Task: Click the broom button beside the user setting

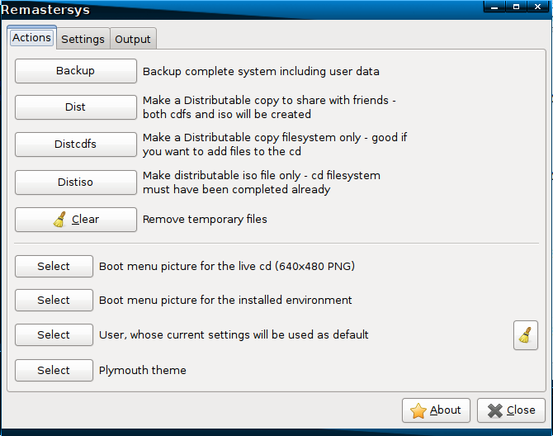Action: [x=525, y=335]
